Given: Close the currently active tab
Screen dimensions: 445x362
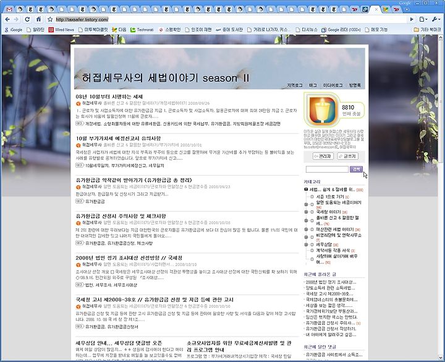Looking at the screenshot, I should click(x=376, y=9).
